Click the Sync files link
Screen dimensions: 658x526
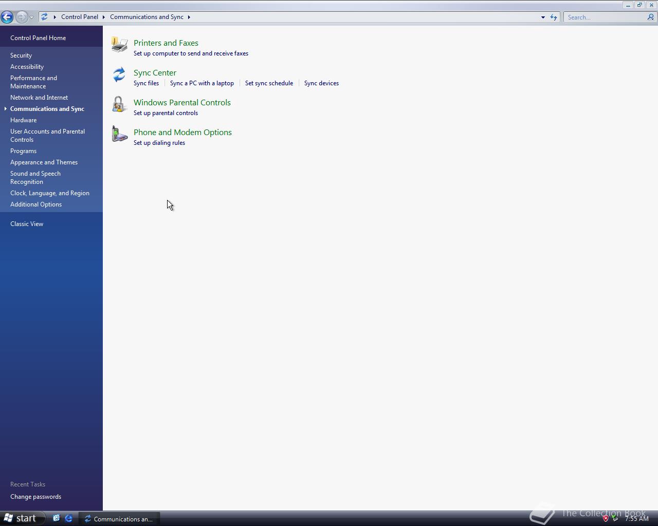click(147, 83)
